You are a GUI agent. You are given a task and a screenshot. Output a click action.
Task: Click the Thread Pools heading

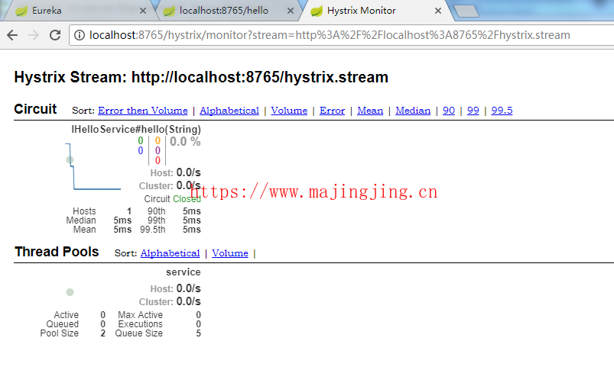(x=57, y=252)
